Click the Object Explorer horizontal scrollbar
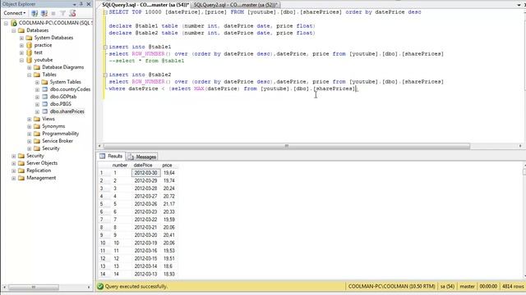Viewport: 526px width, 295px height. point(34,287)
